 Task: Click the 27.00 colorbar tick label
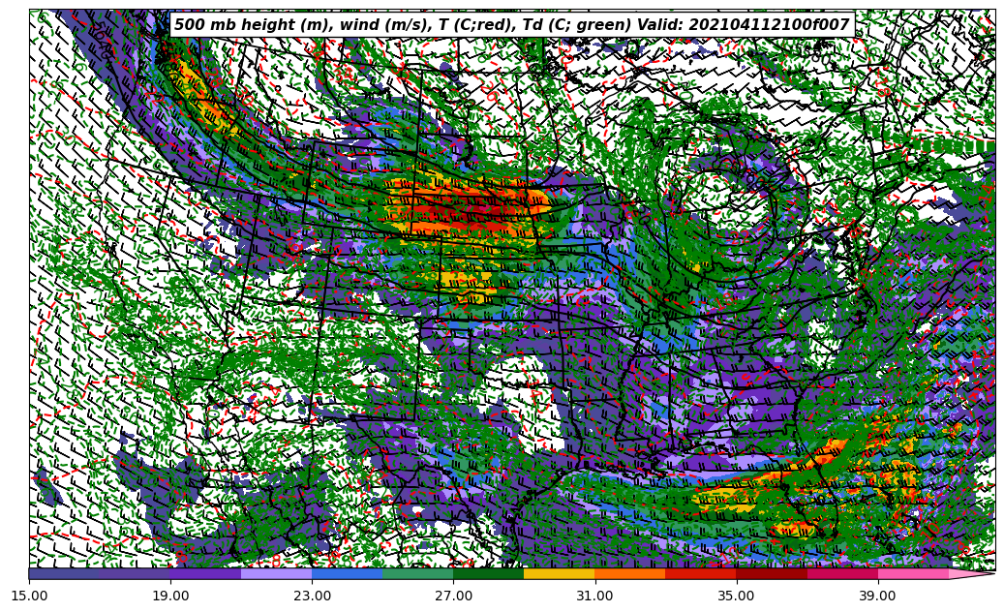click(453, 597)
